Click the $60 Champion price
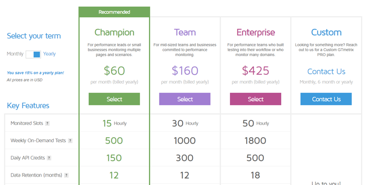367x185 pixels. [114, 70]
